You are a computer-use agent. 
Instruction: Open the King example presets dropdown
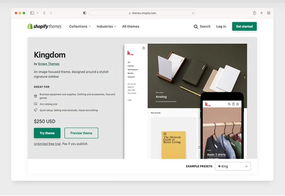pyautogui.click(x=233, y=166)
